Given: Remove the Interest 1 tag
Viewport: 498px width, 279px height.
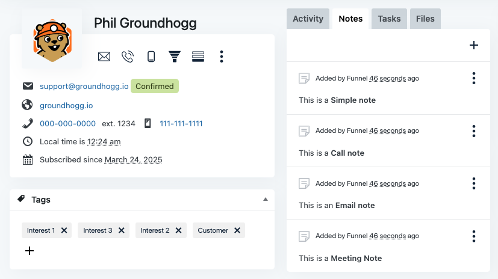Looking at the screenshot, I should click(x=64, y=230).
